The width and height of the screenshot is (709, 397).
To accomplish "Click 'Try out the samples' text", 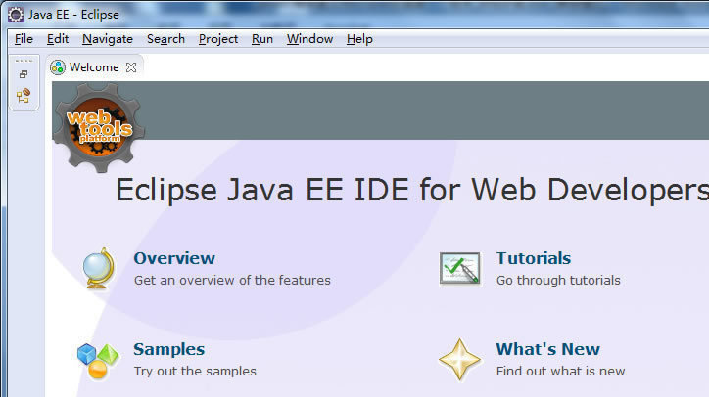I will [195, 372].
